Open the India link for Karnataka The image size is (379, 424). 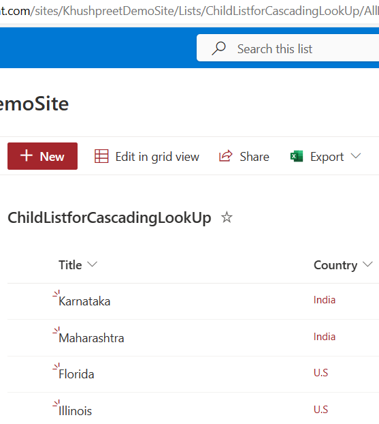pyautogui.click(x=325, y=300)
